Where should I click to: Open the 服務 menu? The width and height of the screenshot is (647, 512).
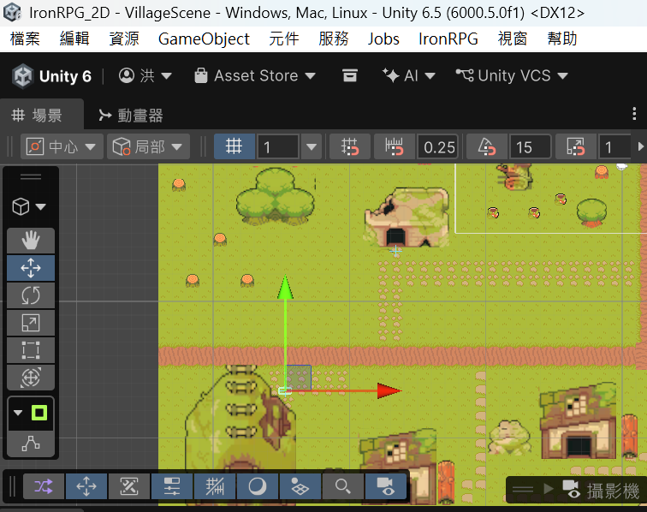334,39
